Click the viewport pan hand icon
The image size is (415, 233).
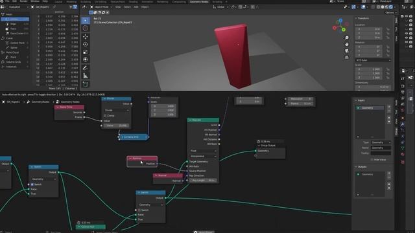click(346, 44)
